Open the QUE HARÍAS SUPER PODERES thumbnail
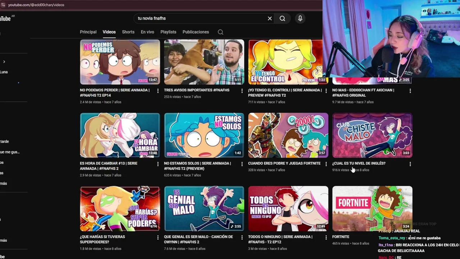The width and height of the screenshot is (460, 259). pyautogui.click(x=120, y=209)
